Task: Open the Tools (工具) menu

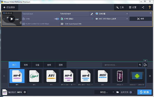Action: point(120,7)
